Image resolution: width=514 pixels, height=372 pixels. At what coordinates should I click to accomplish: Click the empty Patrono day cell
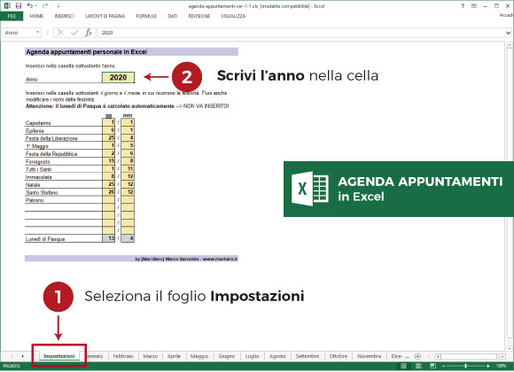point(108,199)
